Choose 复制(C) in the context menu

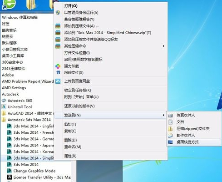[x=70, y=131]
